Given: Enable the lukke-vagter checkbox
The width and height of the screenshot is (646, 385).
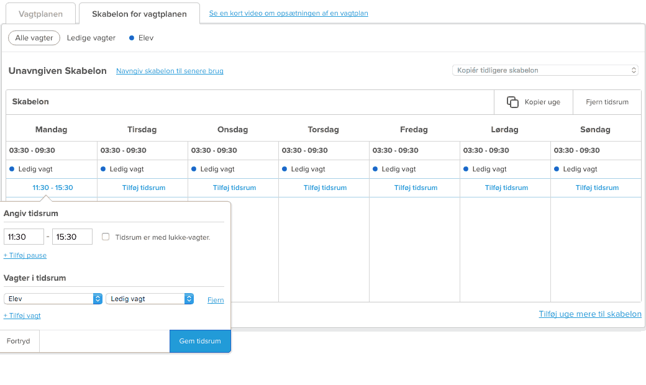Looking at the screenshot, I should point(106,237).
